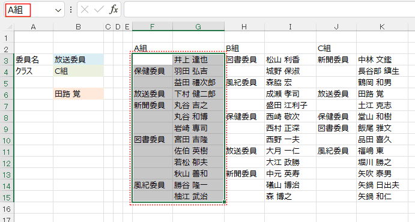Screen dimensions: 415x222
Task: Click the Select All corner triangle
Action: 10,26
